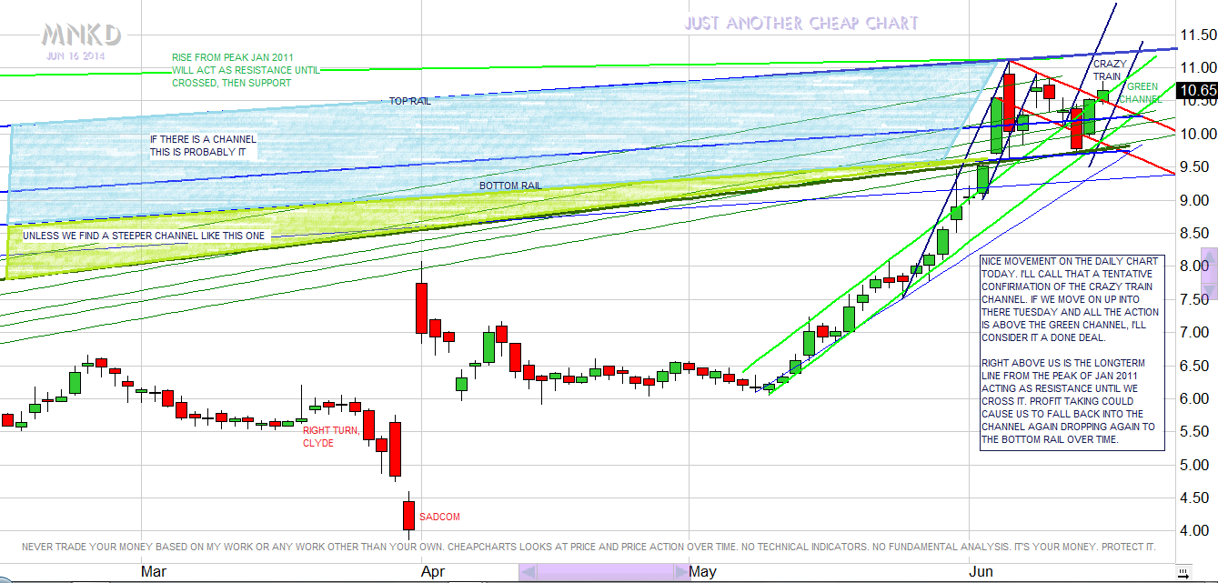Image resolution: width=1218 pixels, height=583 pixels.
Task: Click the right arrow on time scrollbar
Action: [x=681, y=571]
